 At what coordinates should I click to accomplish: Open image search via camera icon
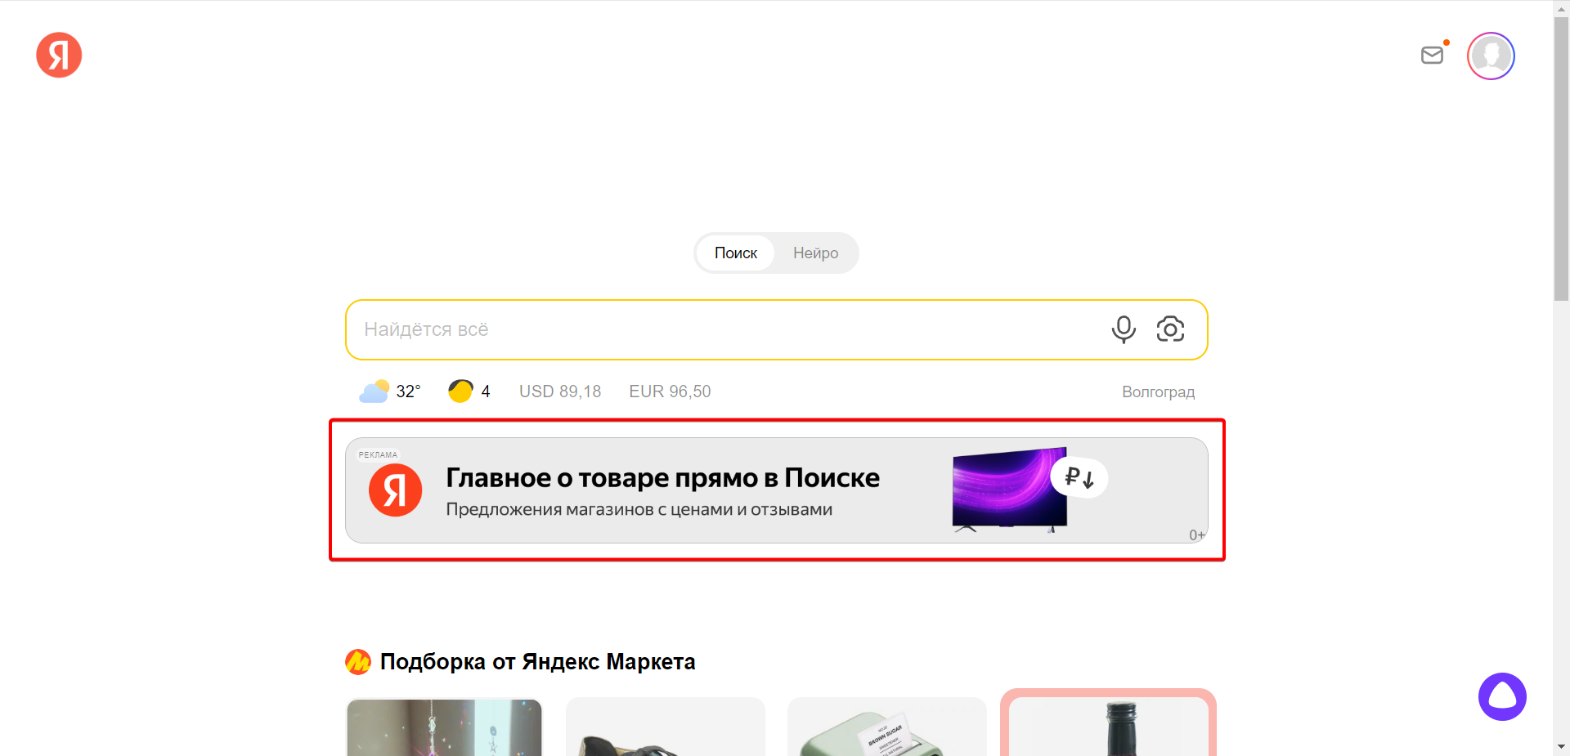[x=1170, y=329]
